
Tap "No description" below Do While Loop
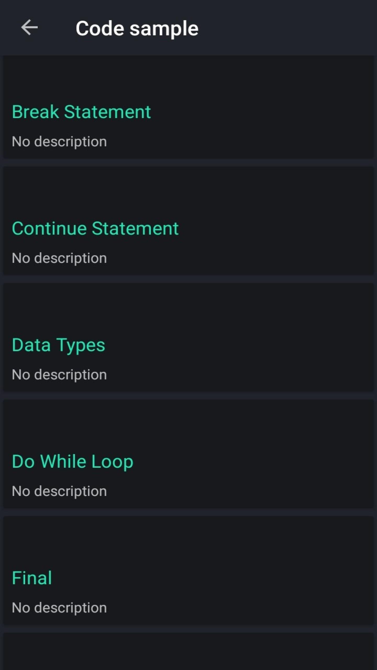click(x=59, y=491)
